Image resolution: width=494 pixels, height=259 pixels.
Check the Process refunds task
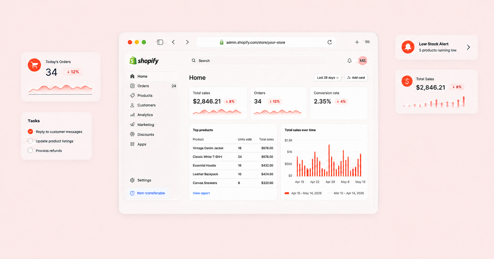tap(30, 150)
